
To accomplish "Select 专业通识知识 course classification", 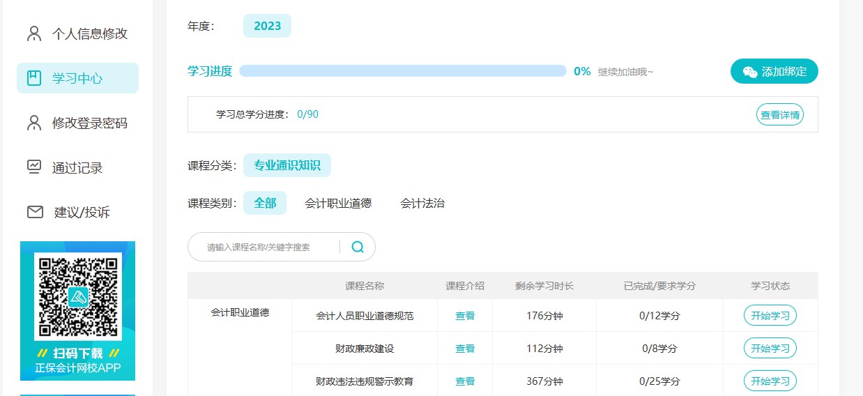I will [287, 166].
